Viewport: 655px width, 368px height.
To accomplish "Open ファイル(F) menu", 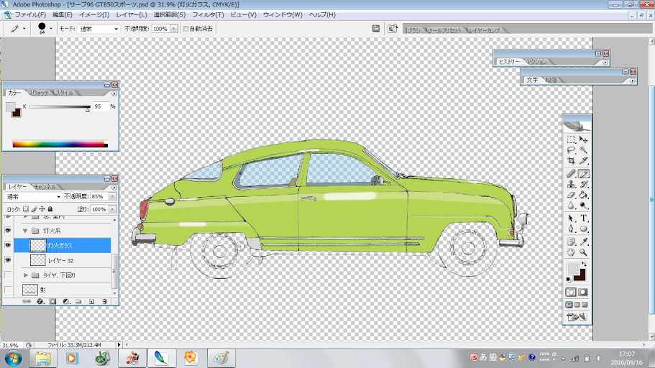I will click(x=30, y=14).
